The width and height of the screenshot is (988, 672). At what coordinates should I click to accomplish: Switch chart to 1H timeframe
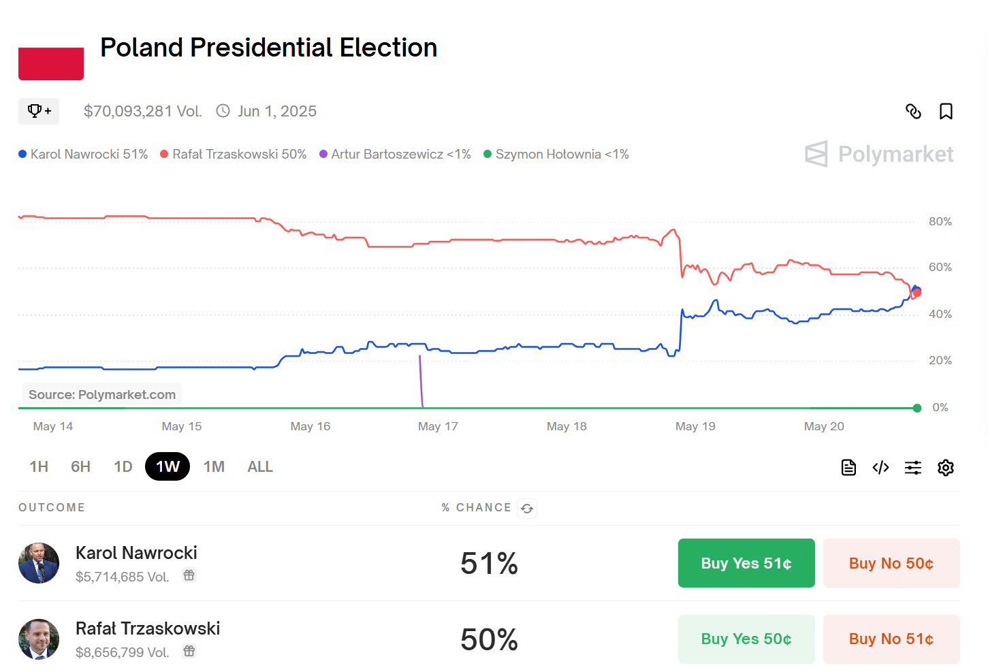tap(39, 466)
